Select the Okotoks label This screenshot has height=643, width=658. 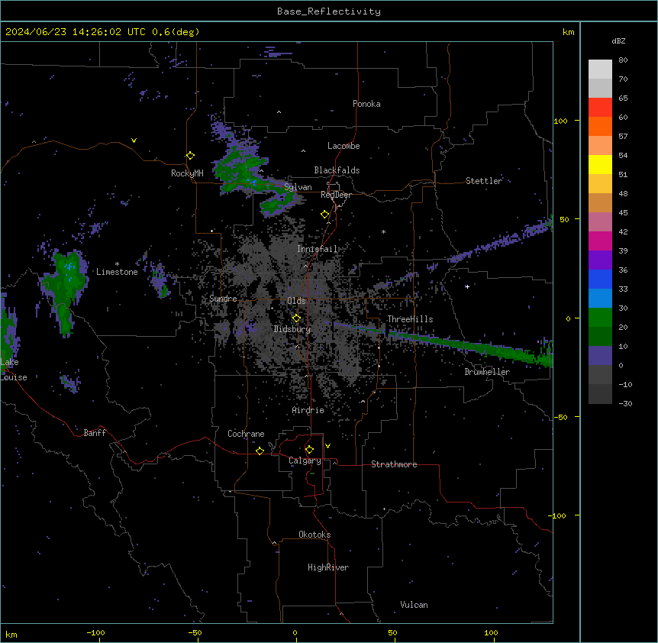314,535
